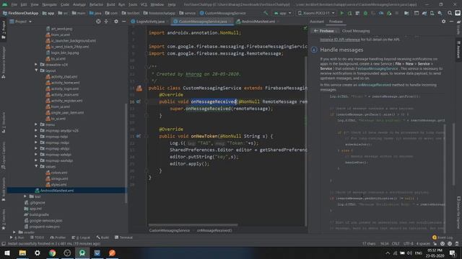
Task: Open Event Log from status area
Action: click(443, 237)
